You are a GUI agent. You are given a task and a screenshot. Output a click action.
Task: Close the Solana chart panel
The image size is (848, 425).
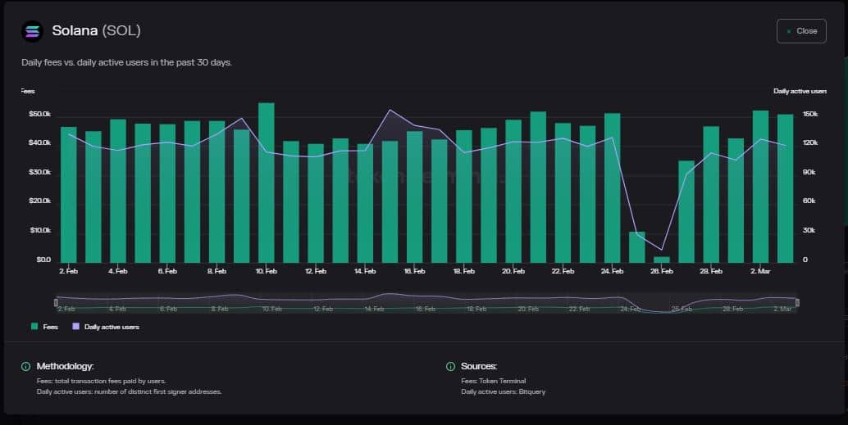[x=800, y=31]
